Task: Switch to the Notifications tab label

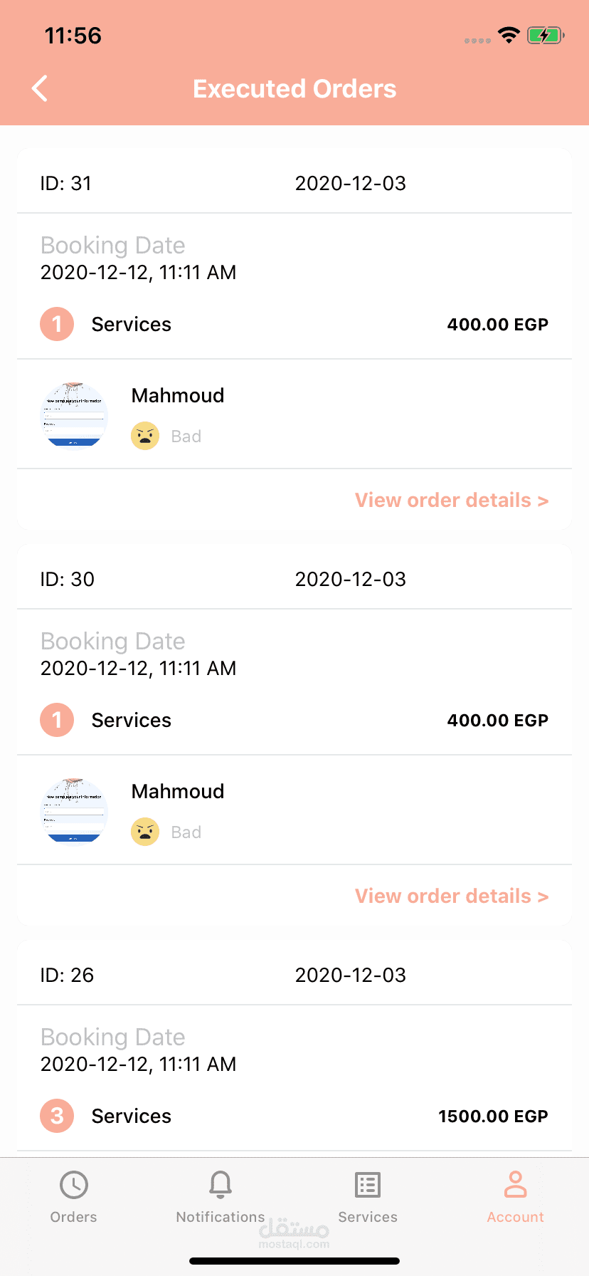Action: 221,1217
